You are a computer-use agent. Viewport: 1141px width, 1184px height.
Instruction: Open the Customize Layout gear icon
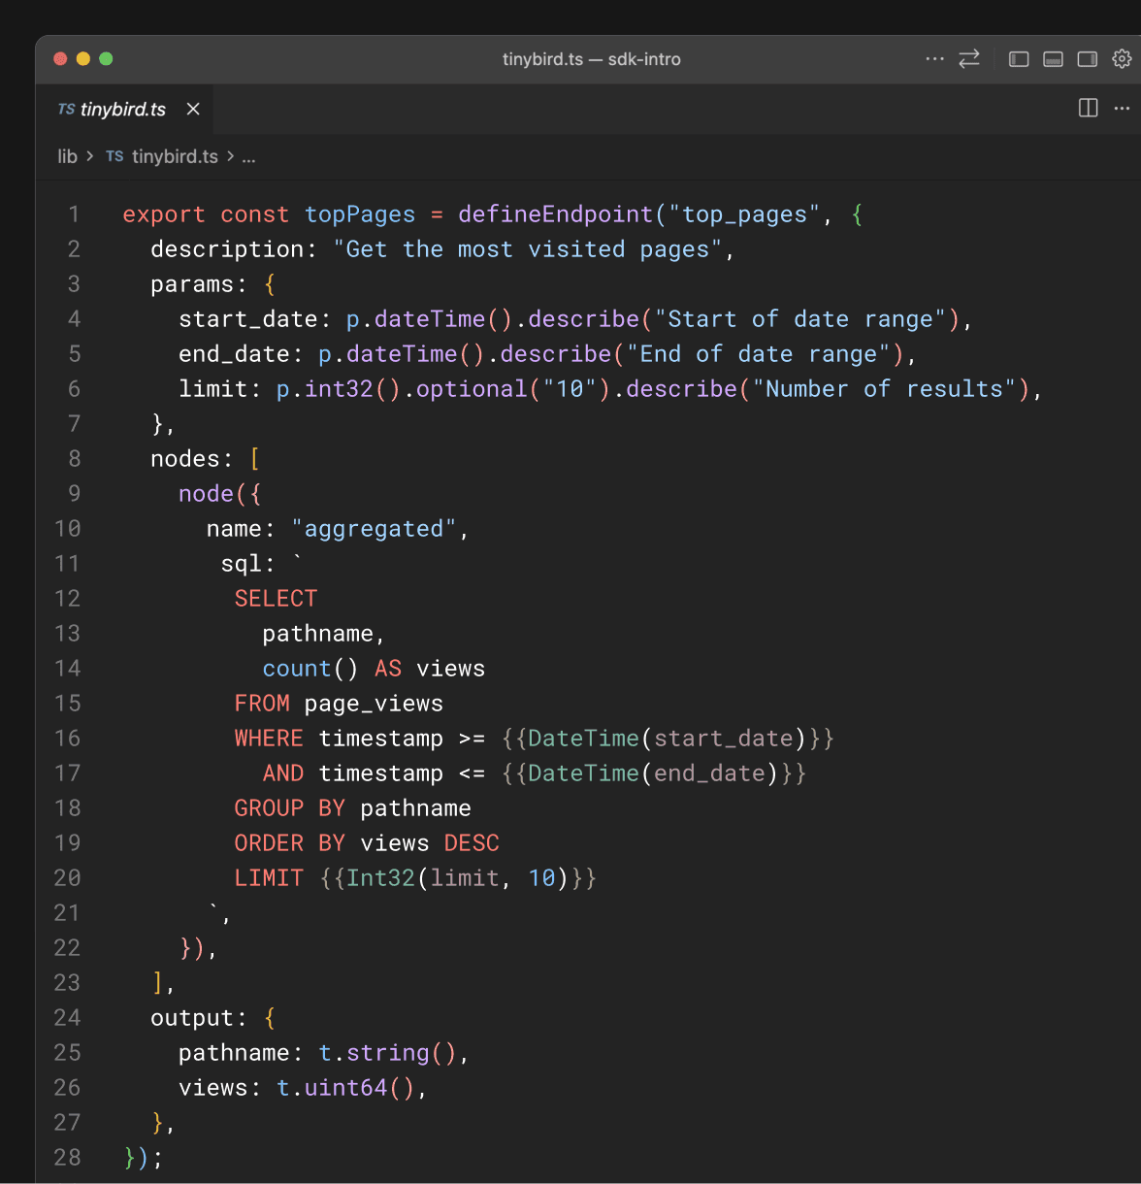click(1123, 59)
